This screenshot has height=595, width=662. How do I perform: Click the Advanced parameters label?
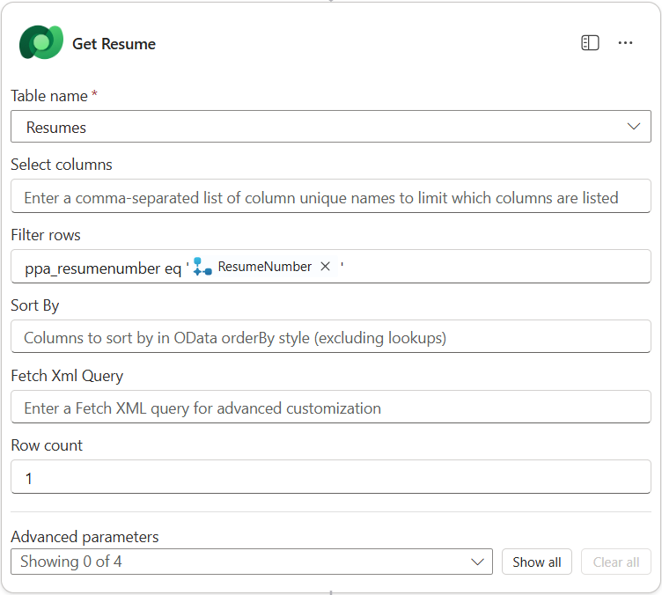pos(85,536)
